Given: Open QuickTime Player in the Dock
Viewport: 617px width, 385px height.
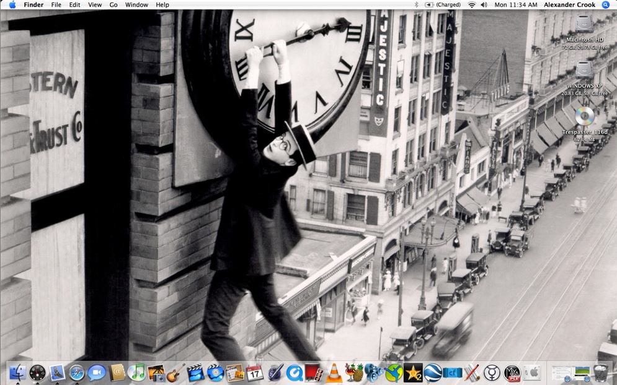Looking at the screenshot, I should [295, 373].
